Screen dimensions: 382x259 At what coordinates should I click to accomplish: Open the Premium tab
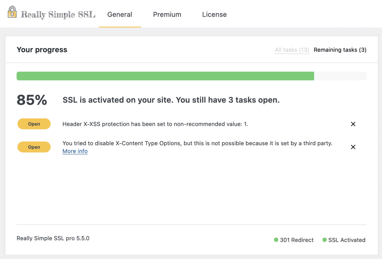coord(167,15)
